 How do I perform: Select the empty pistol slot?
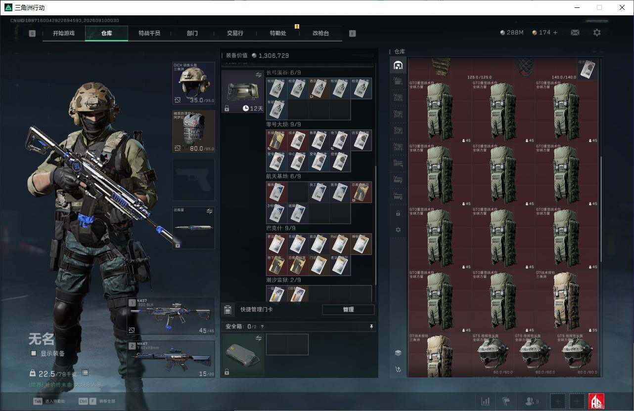click(193, 180)
